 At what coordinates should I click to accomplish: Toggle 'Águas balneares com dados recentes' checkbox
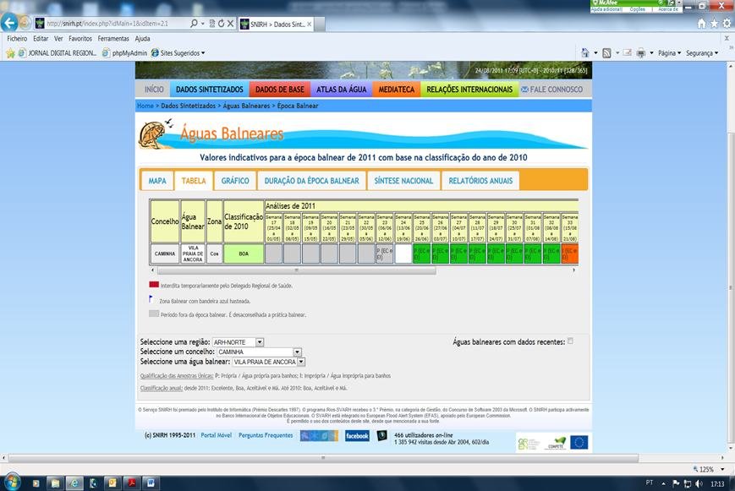pos(570,341)
